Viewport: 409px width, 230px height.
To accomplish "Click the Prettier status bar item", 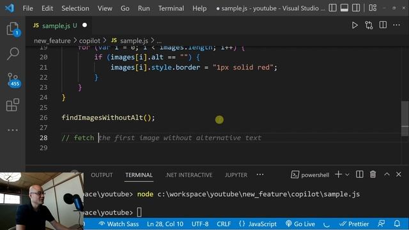I will 354,224.
